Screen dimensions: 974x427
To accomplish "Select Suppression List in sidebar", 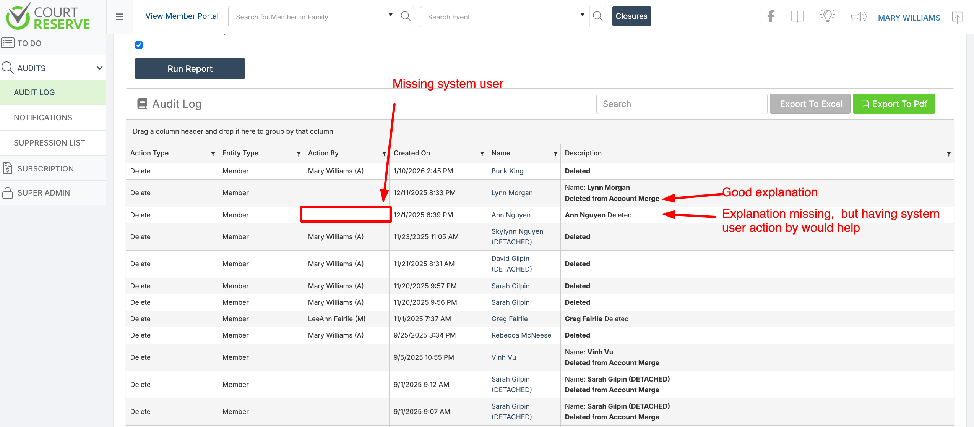I will click(x=49, y=143).
